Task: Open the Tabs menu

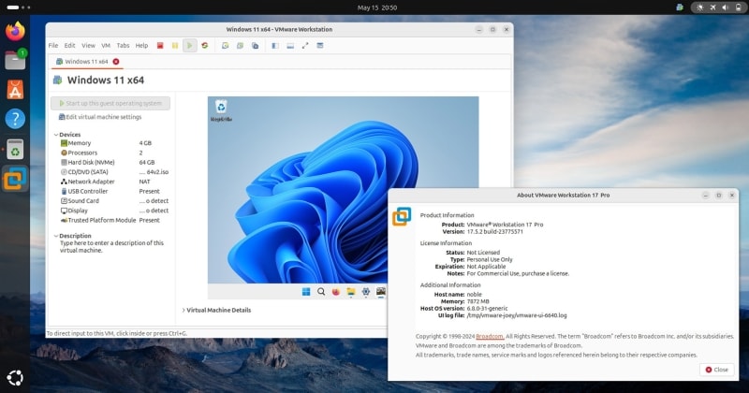Action: 123,45
